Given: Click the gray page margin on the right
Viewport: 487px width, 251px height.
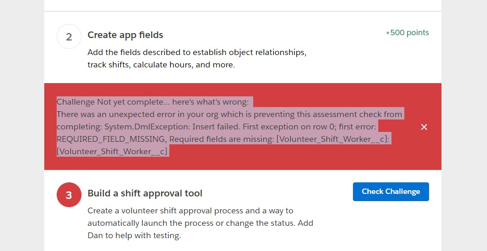Looking at the screenshot, I should [464, 124].
